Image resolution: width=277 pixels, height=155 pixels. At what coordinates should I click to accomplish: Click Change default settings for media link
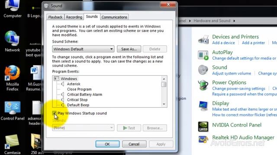(245, 58)
